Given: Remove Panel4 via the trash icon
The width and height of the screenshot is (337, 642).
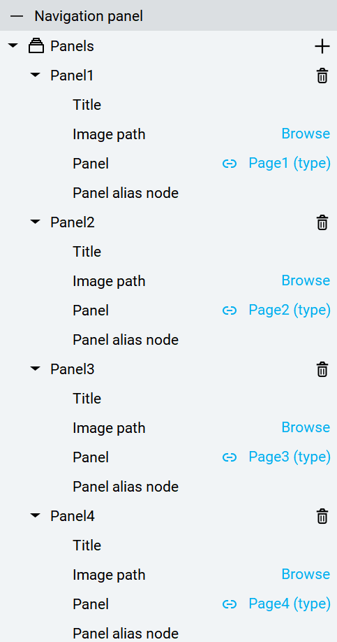Looking at the screenshot, I should 322,516.
